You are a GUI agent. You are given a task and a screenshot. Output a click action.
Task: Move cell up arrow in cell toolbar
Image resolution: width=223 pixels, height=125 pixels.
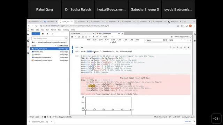pos(174,48)
